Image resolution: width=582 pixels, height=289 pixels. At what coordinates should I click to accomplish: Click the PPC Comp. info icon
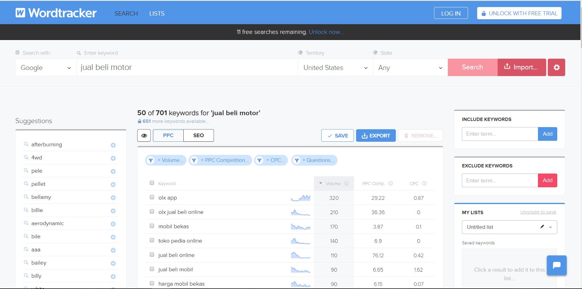click(391, 183)
